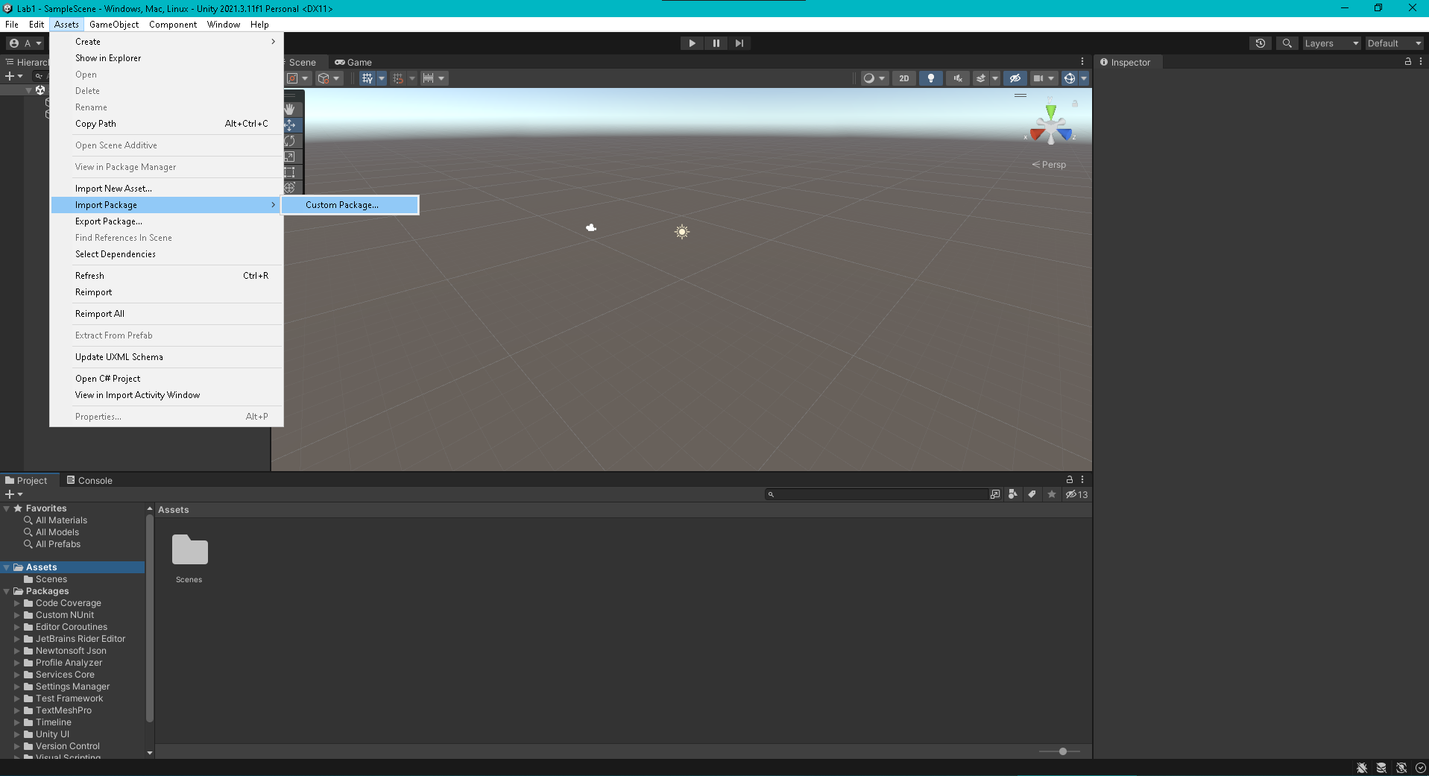
Task: Open the effects dropdown arrow
Action: 995,78
